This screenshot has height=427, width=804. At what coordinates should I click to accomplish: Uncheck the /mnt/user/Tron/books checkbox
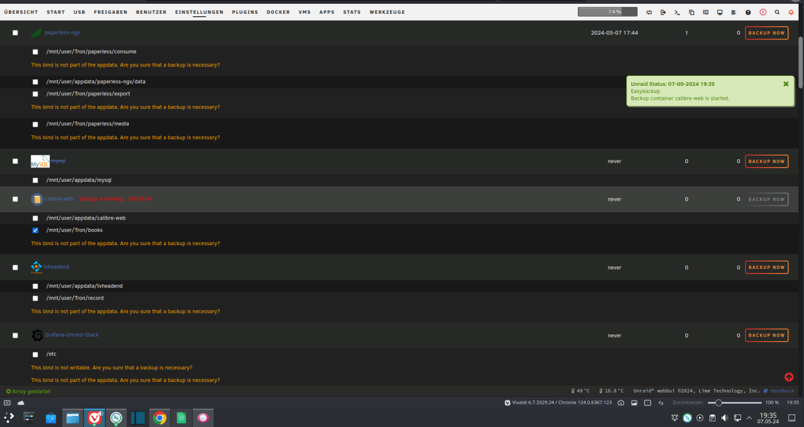(35, 230)
